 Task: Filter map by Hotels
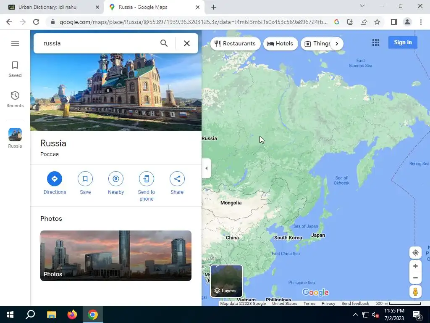click(x=280, y=44)
